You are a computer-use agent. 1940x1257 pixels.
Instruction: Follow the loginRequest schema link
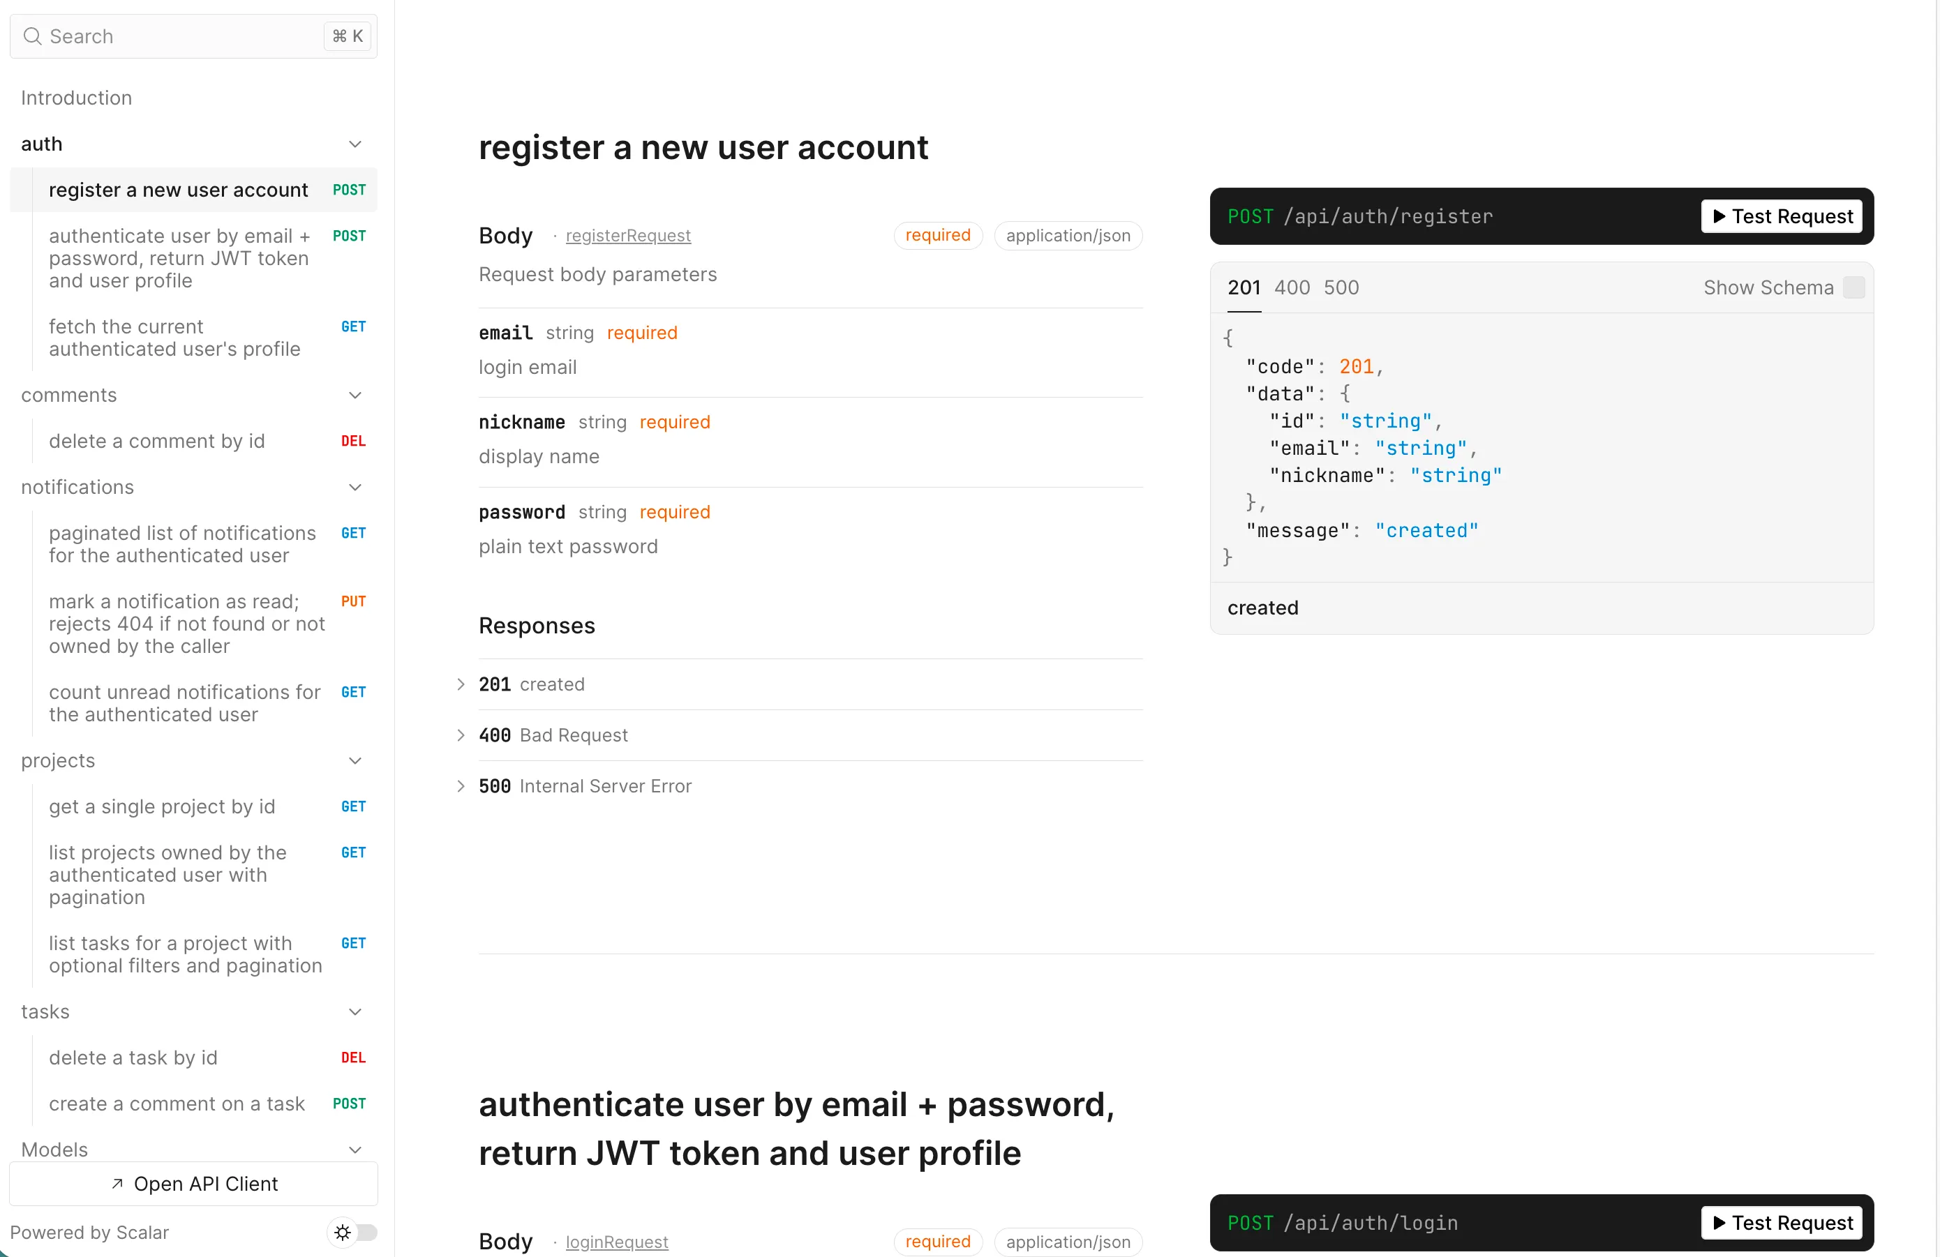coord(616,1242)
